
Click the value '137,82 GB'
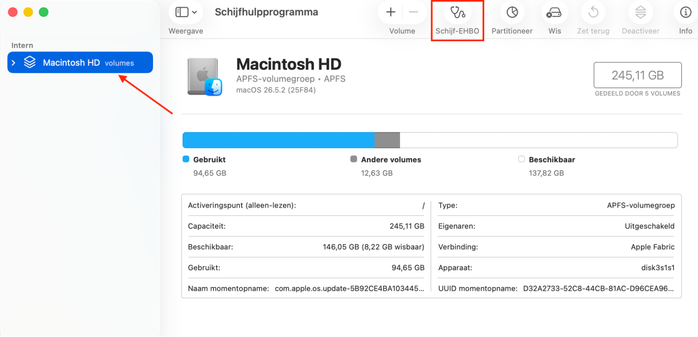(546, 173)
